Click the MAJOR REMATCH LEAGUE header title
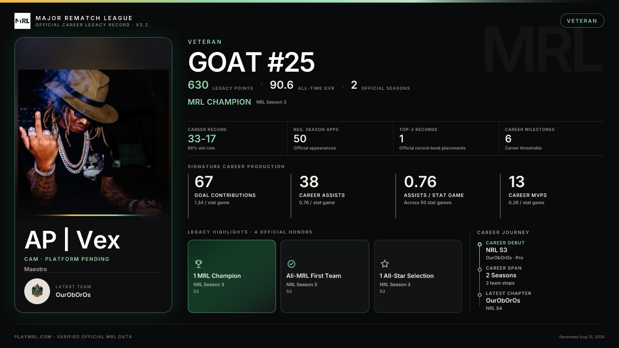This screenshot has height=348, width=619. (x=84, y=18)
